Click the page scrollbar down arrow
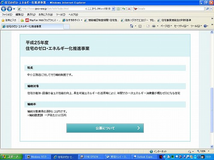Viewport: 214px width, 160px height. [x=212, y=146]
